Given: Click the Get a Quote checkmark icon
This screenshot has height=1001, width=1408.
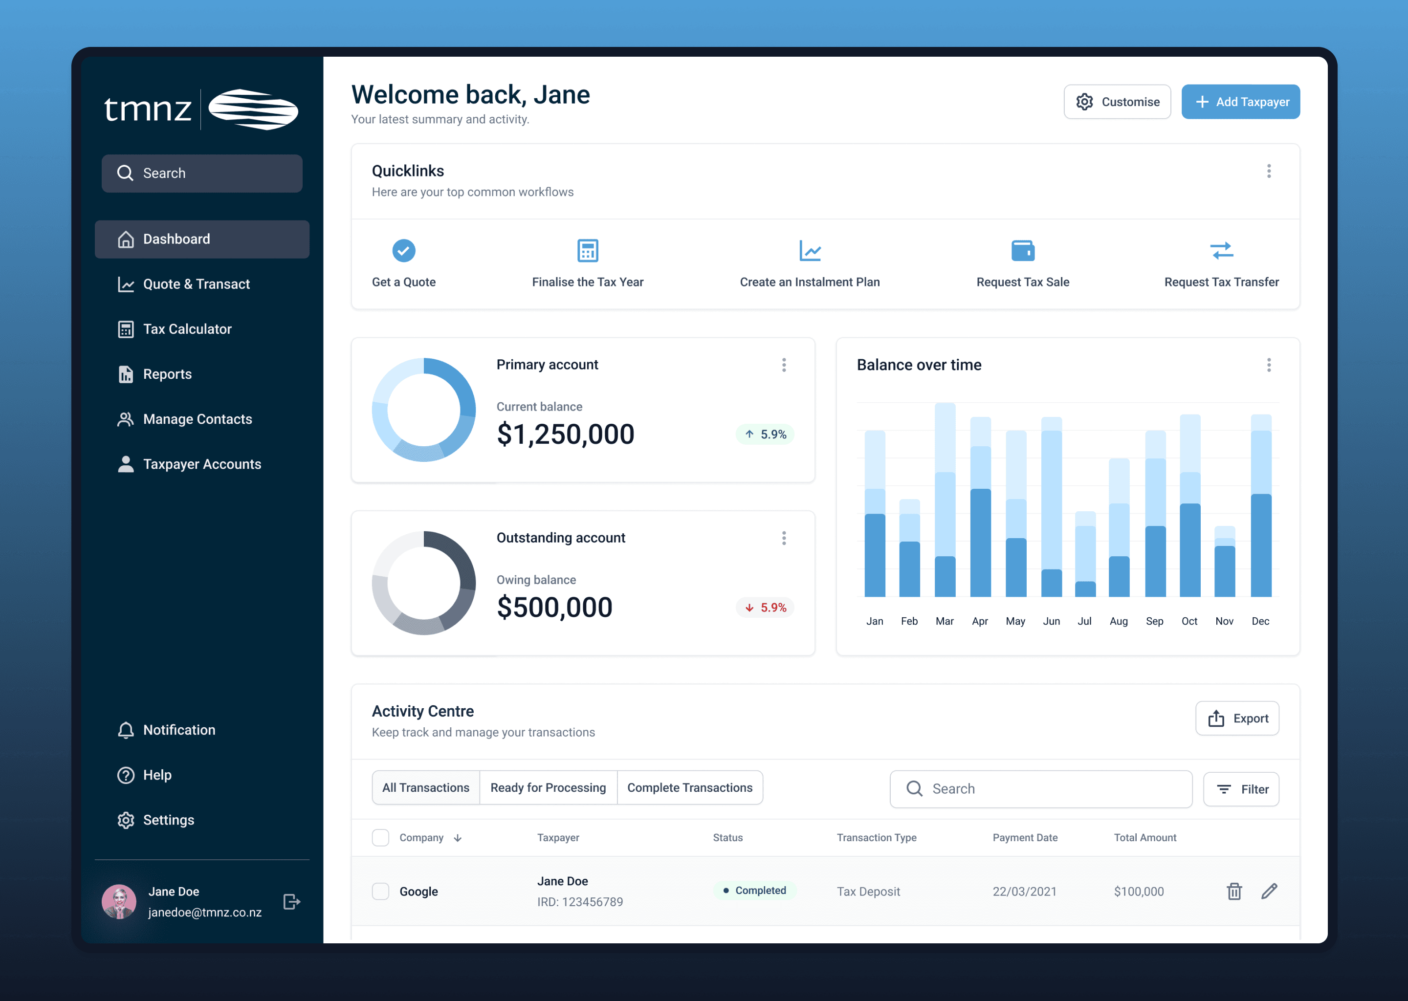Looking at the screenshot, I should (x=404, y=251).
